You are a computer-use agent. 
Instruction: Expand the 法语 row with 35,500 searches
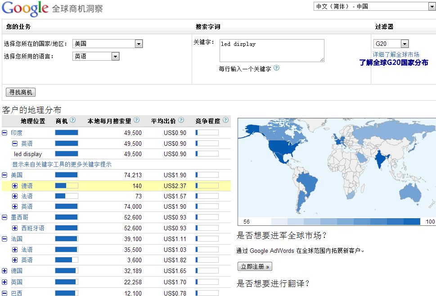(15, 250)
